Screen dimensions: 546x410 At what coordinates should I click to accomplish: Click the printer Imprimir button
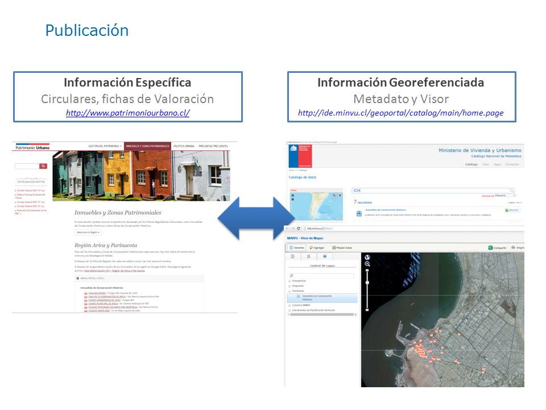pos(518,248)
